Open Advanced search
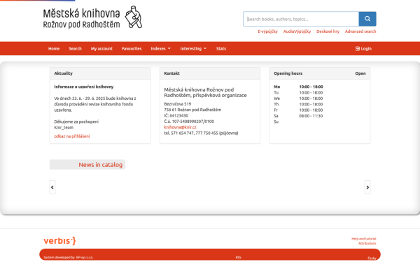Viewport: 420px width, 262px height. click(x=360, y=31)
